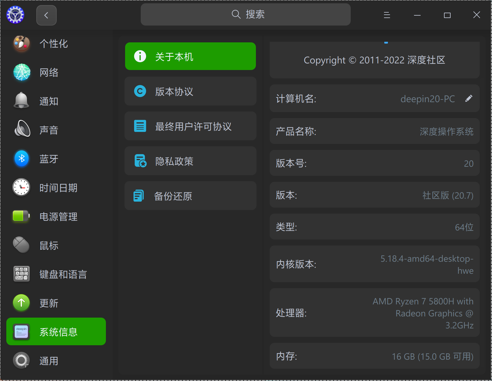Open Time and Date clock icon
Viewport: 492px width, 381px height.
(x=22, y=187)
